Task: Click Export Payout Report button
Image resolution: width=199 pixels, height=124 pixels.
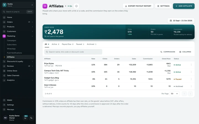Action: pos(138,6)
